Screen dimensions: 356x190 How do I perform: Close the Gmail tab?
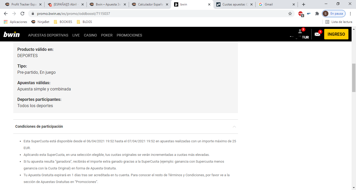[294, 4]
